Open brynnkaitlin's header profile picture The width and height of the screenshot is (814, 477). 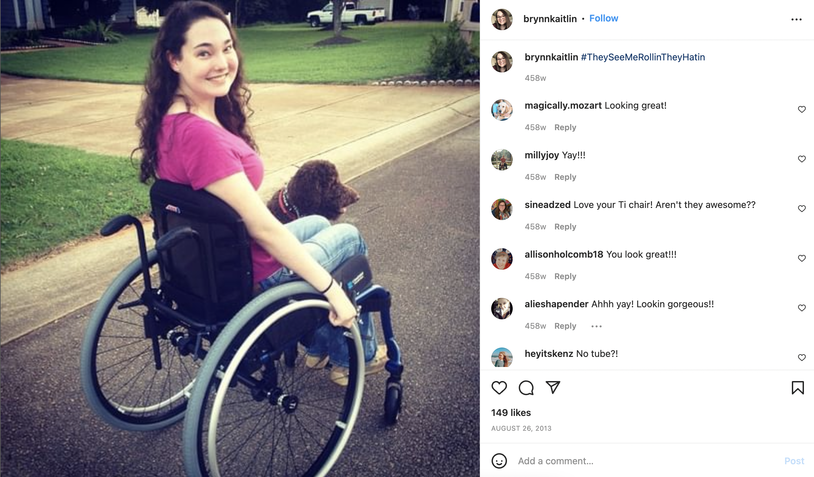click(502, 19)
